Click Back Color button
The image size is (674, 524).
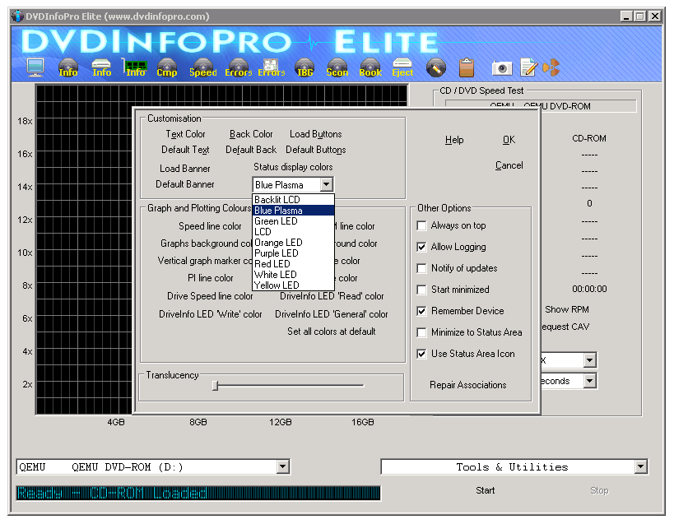(251, 134)
